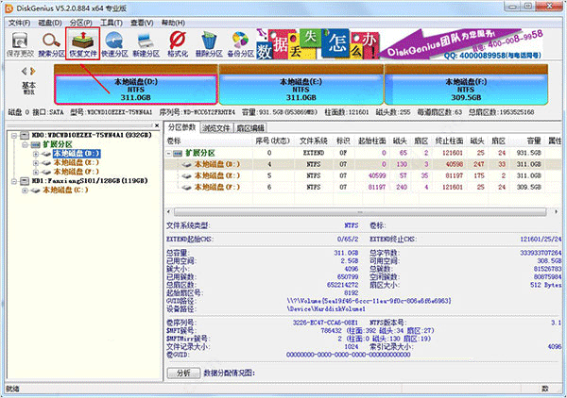Close the left disk tree panel

157,125
